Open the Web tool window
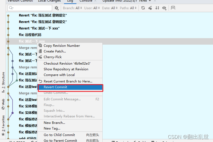The width and height of the screenshot is (213, 142). [x=3, y=104]
